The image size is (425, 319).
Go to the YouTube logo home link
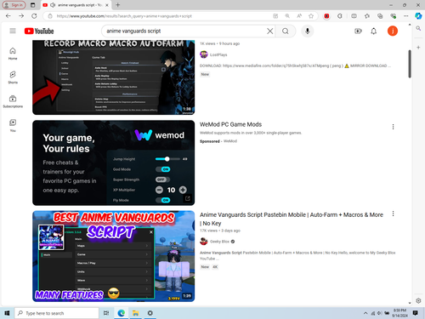(x=39, y=31)
